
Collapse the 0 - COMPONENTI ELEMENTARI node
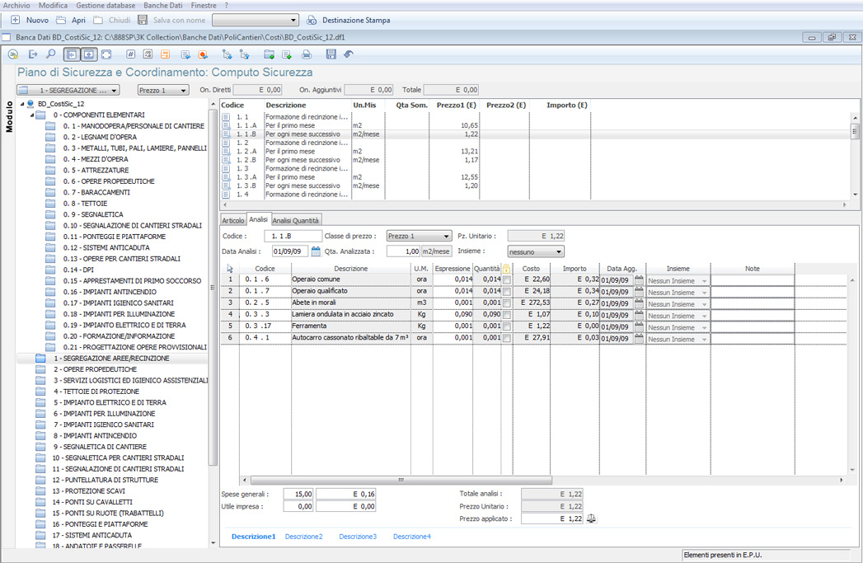32,115
